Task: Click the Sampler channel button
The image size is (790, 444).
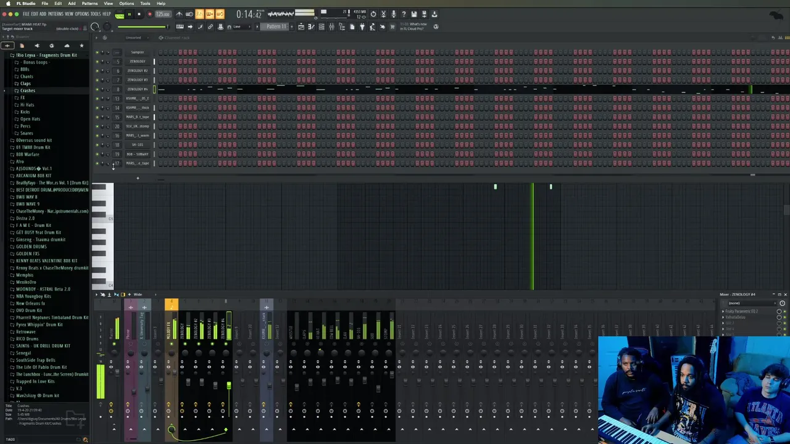Action: point(137,52)
